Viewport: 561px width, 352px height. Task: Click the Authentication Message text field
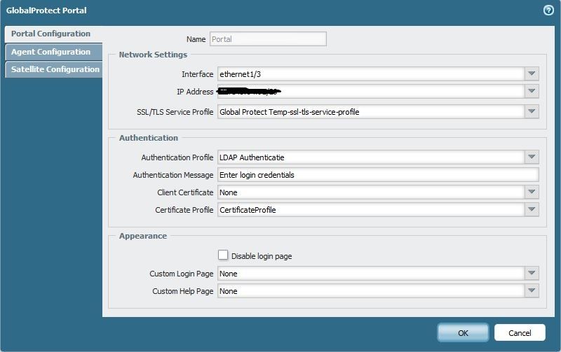pos(377,175)
